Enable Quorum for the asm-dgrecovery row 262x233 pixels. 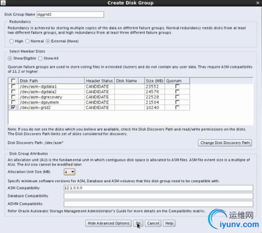[177, 97]
